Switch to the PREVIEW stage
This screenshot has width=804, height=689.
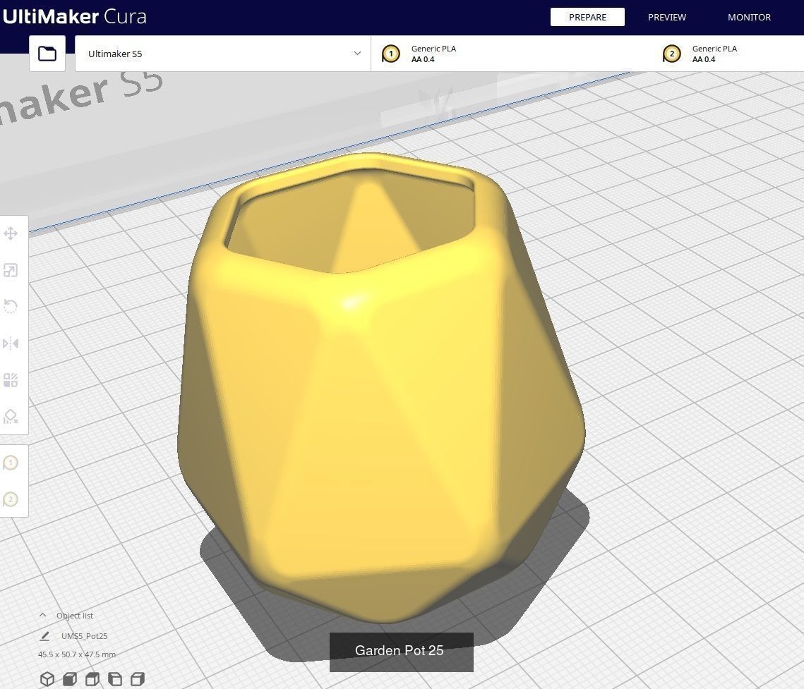pos(666,17)
